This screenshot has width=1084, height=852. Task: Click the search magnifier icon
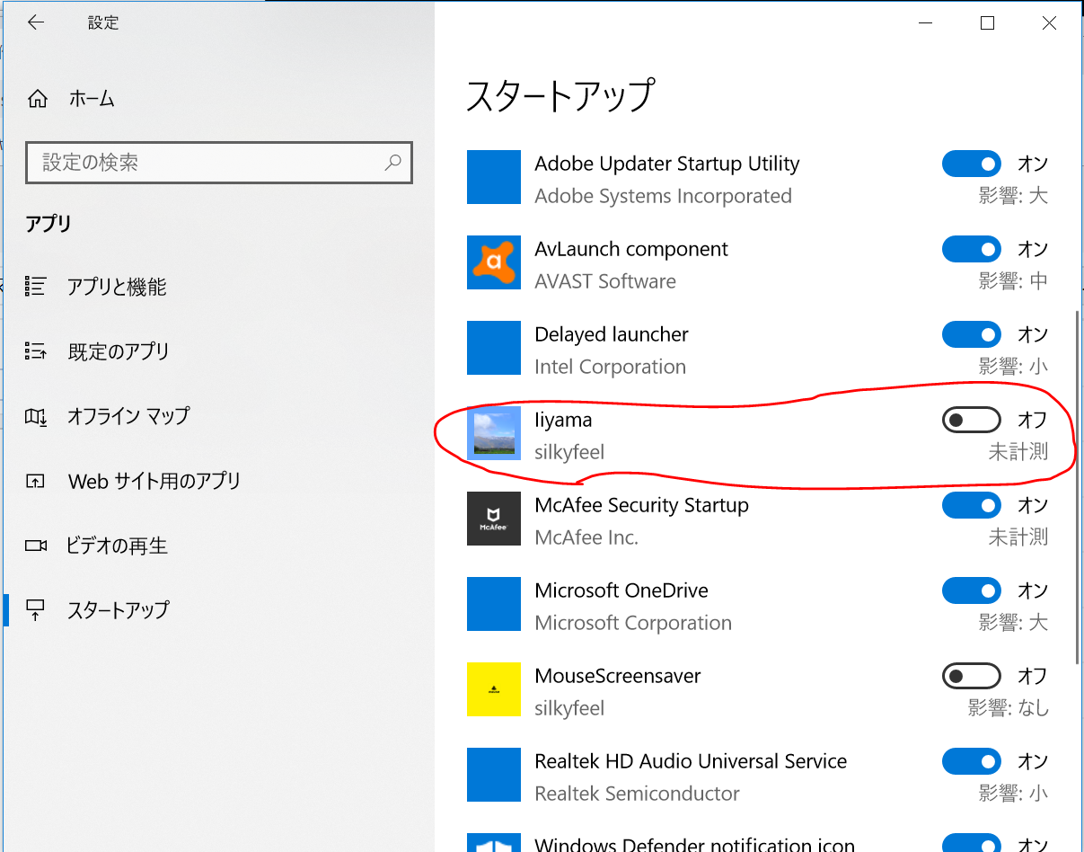[x=392, y=163]
